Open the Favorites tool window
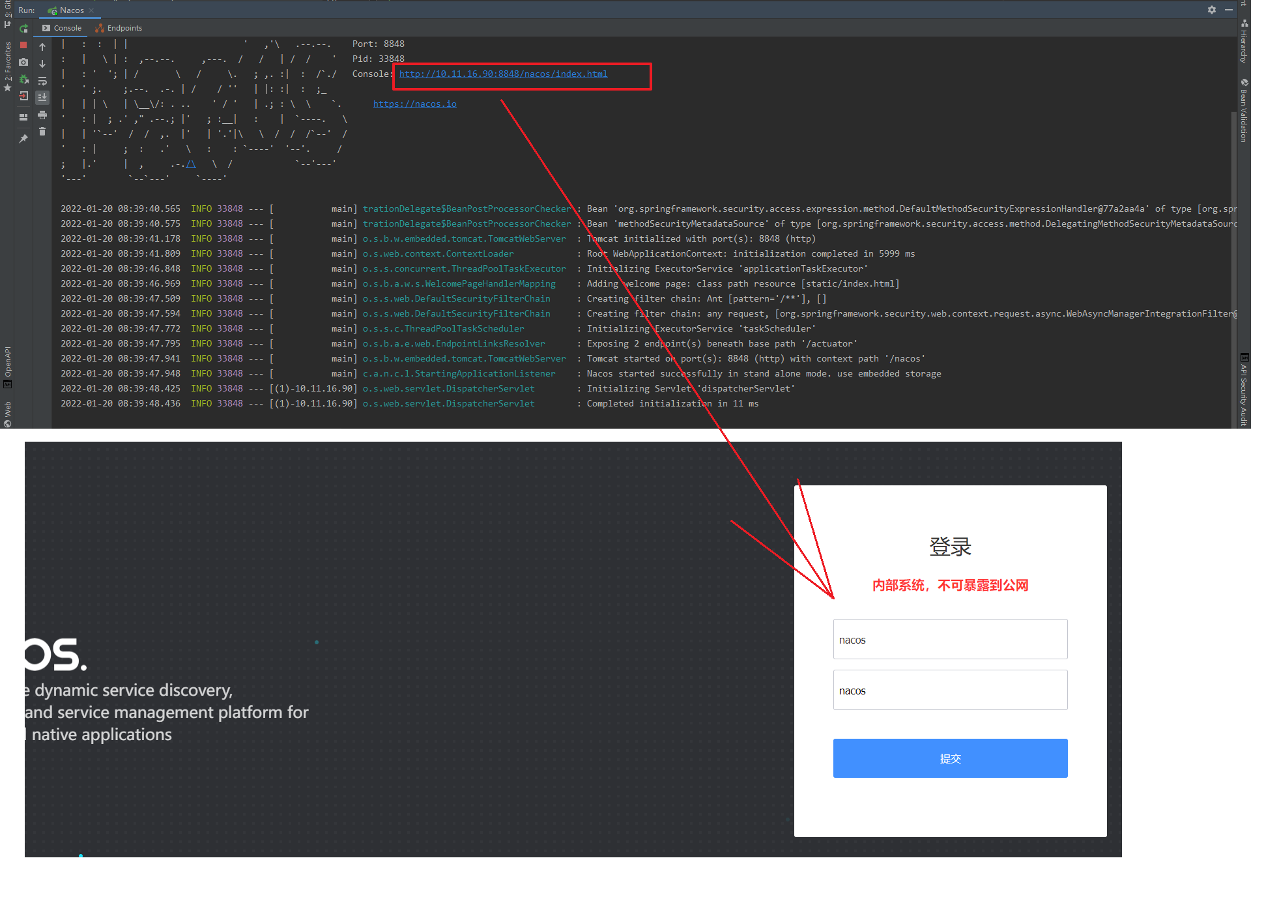The image size is (1264, 899). [x=7, y=65]
